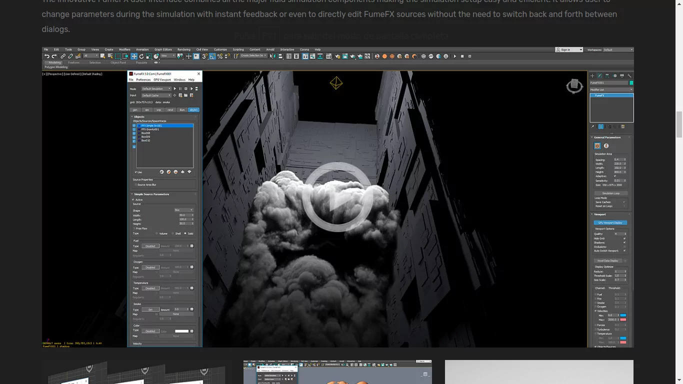Switch to the sim tab in FumeFX

click(x=147, y=110)
